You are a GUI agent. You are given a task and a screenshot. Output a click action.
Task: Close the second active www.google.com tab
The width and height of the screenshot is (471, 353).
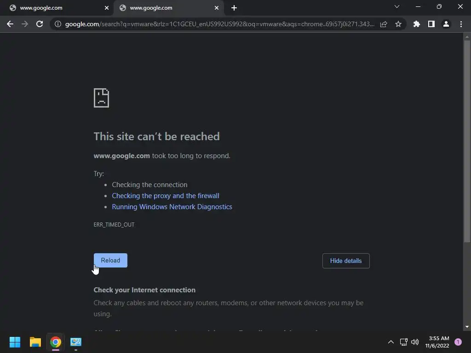(217, 8)
